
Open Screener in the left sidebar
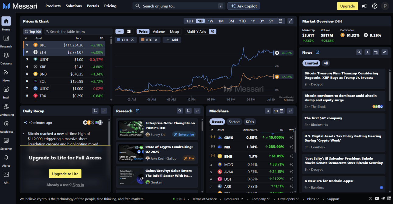pos(6,141)
